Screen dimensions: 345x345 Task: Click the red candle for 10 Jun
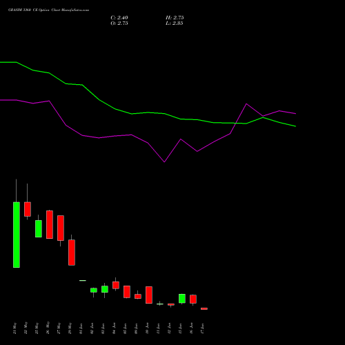149,295
